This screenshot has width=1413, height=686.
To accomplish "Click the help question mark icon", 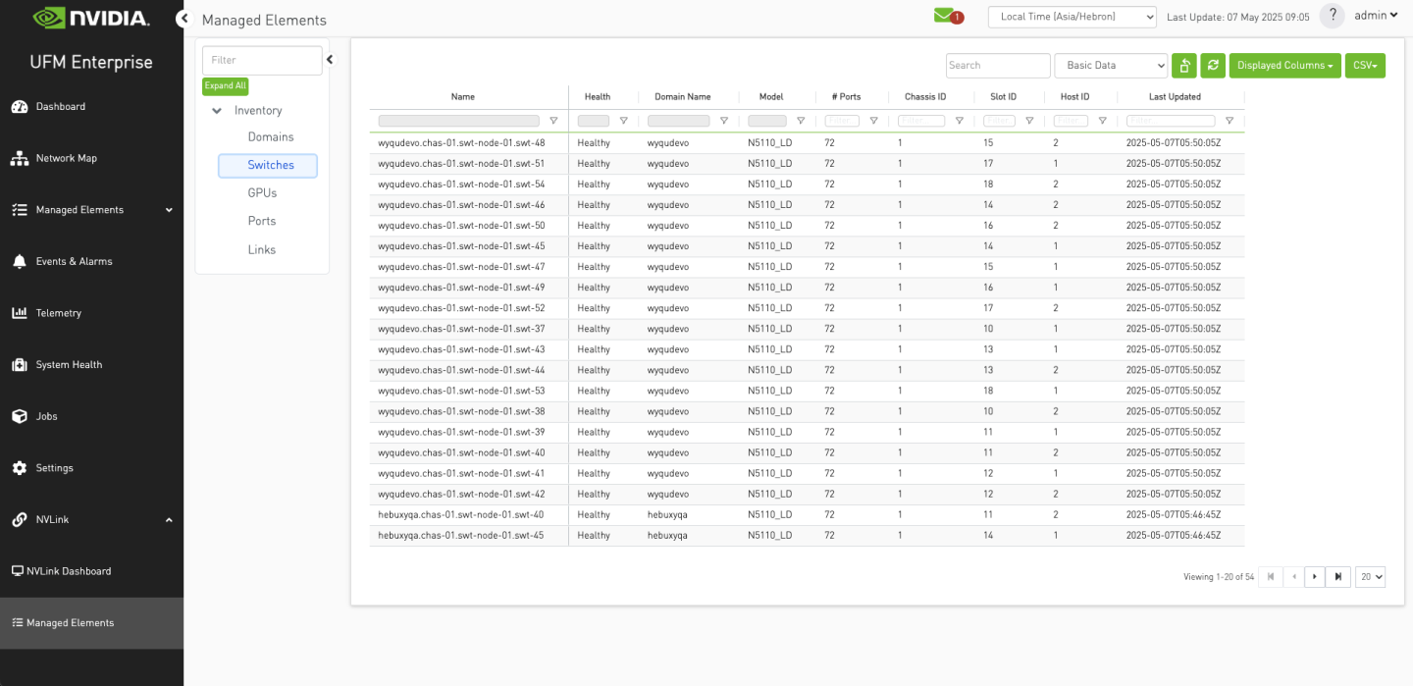I will (x=1332, y=16).
